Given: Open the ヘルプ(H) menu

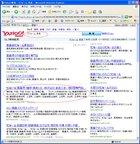Looking at the screenshot, I should click(x=57, y=7).
